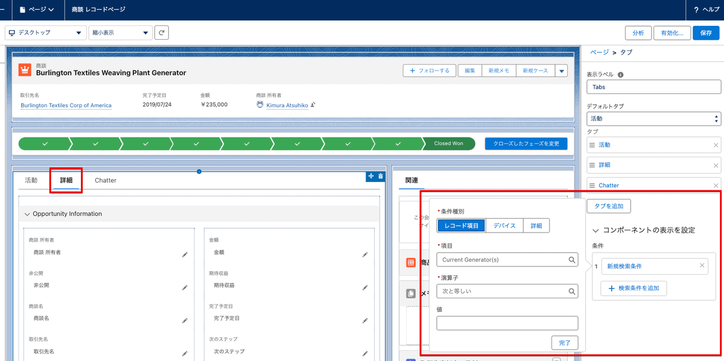Screen dimensions: 724x361
Task: Click the pencil icon for 非公開 field
Action: click(x=185, y=287)
